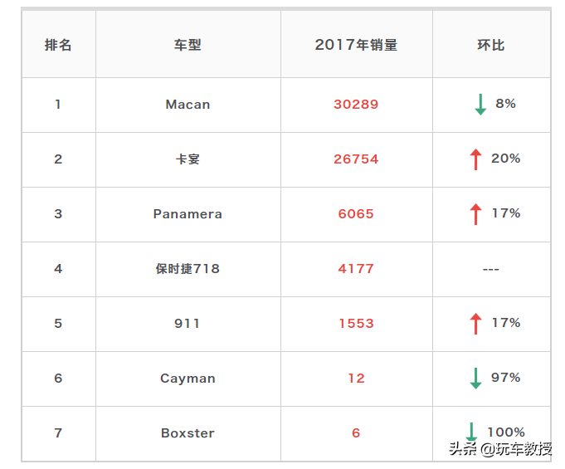Viewport: 565px width, 469px height.
Task: Click the 头条 @玩车教授 watermark
Action: (x=500, y=449)
